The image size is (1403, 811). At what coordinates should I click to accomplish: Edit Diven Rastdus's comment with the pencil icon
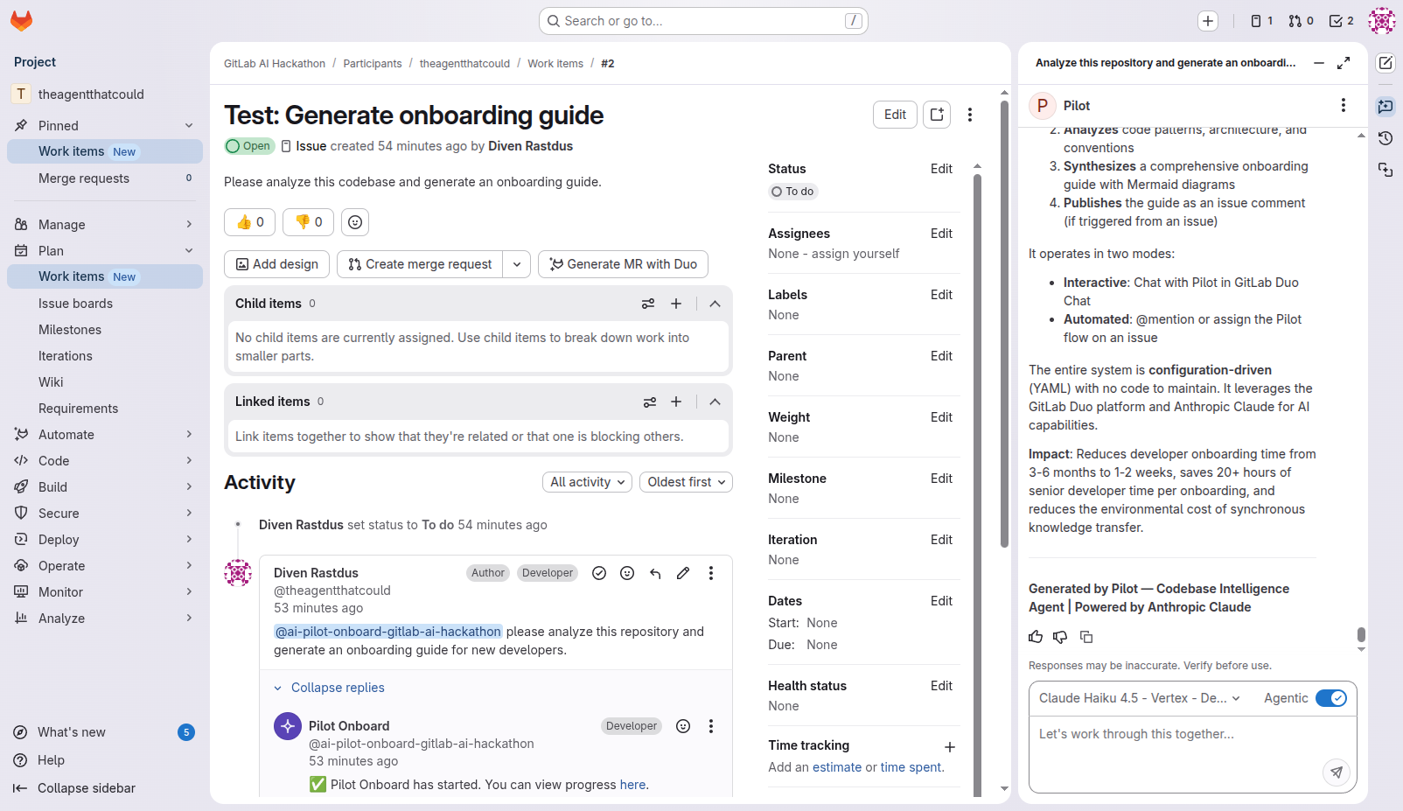click(683, 573)
